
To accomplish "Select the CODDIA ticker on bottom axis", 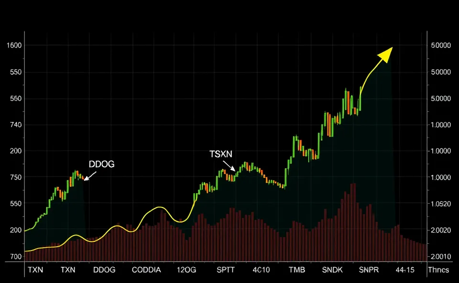I will click(146, 270).
